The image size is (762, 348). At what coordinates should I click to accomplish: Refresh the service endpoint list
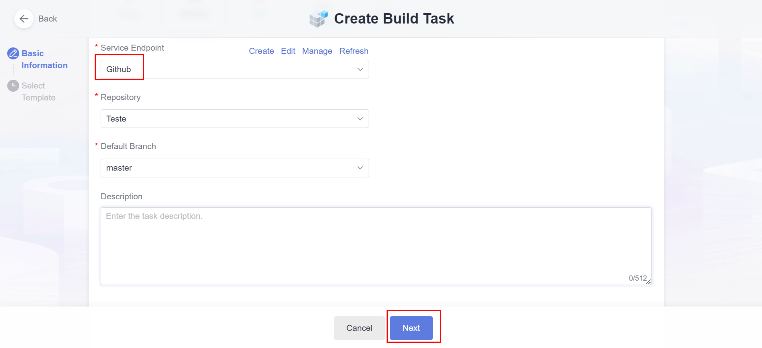[x=353, y=51]
